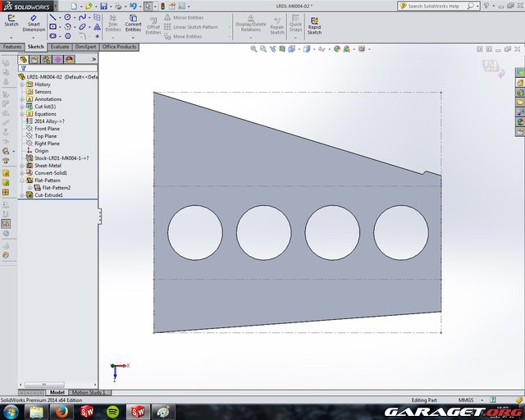Open the DisplayManager tab icon
Screen dimensions: 525x420
70,59
